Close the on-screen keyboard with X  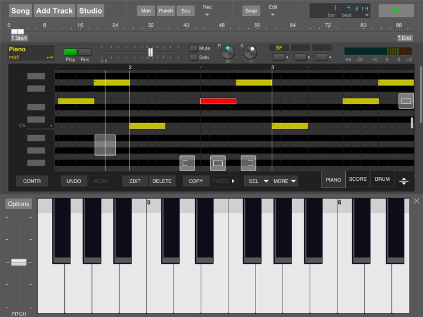[417, 201]
